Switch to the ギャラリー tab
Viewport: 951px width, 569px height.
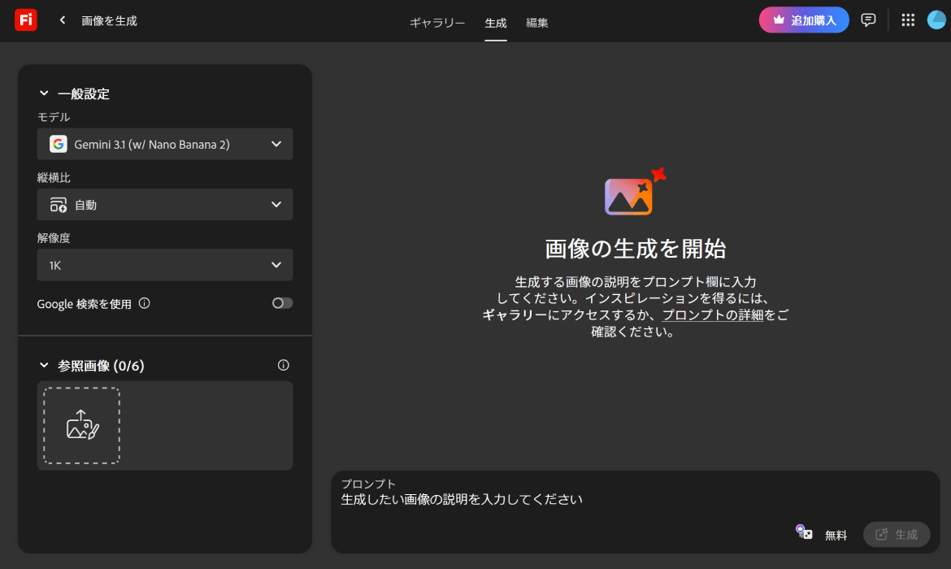click(437, 23)
